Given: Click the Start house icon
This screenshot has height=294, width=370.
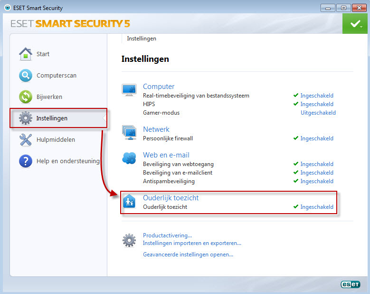Looking at the screenshot, I should (x=26, y=54).
